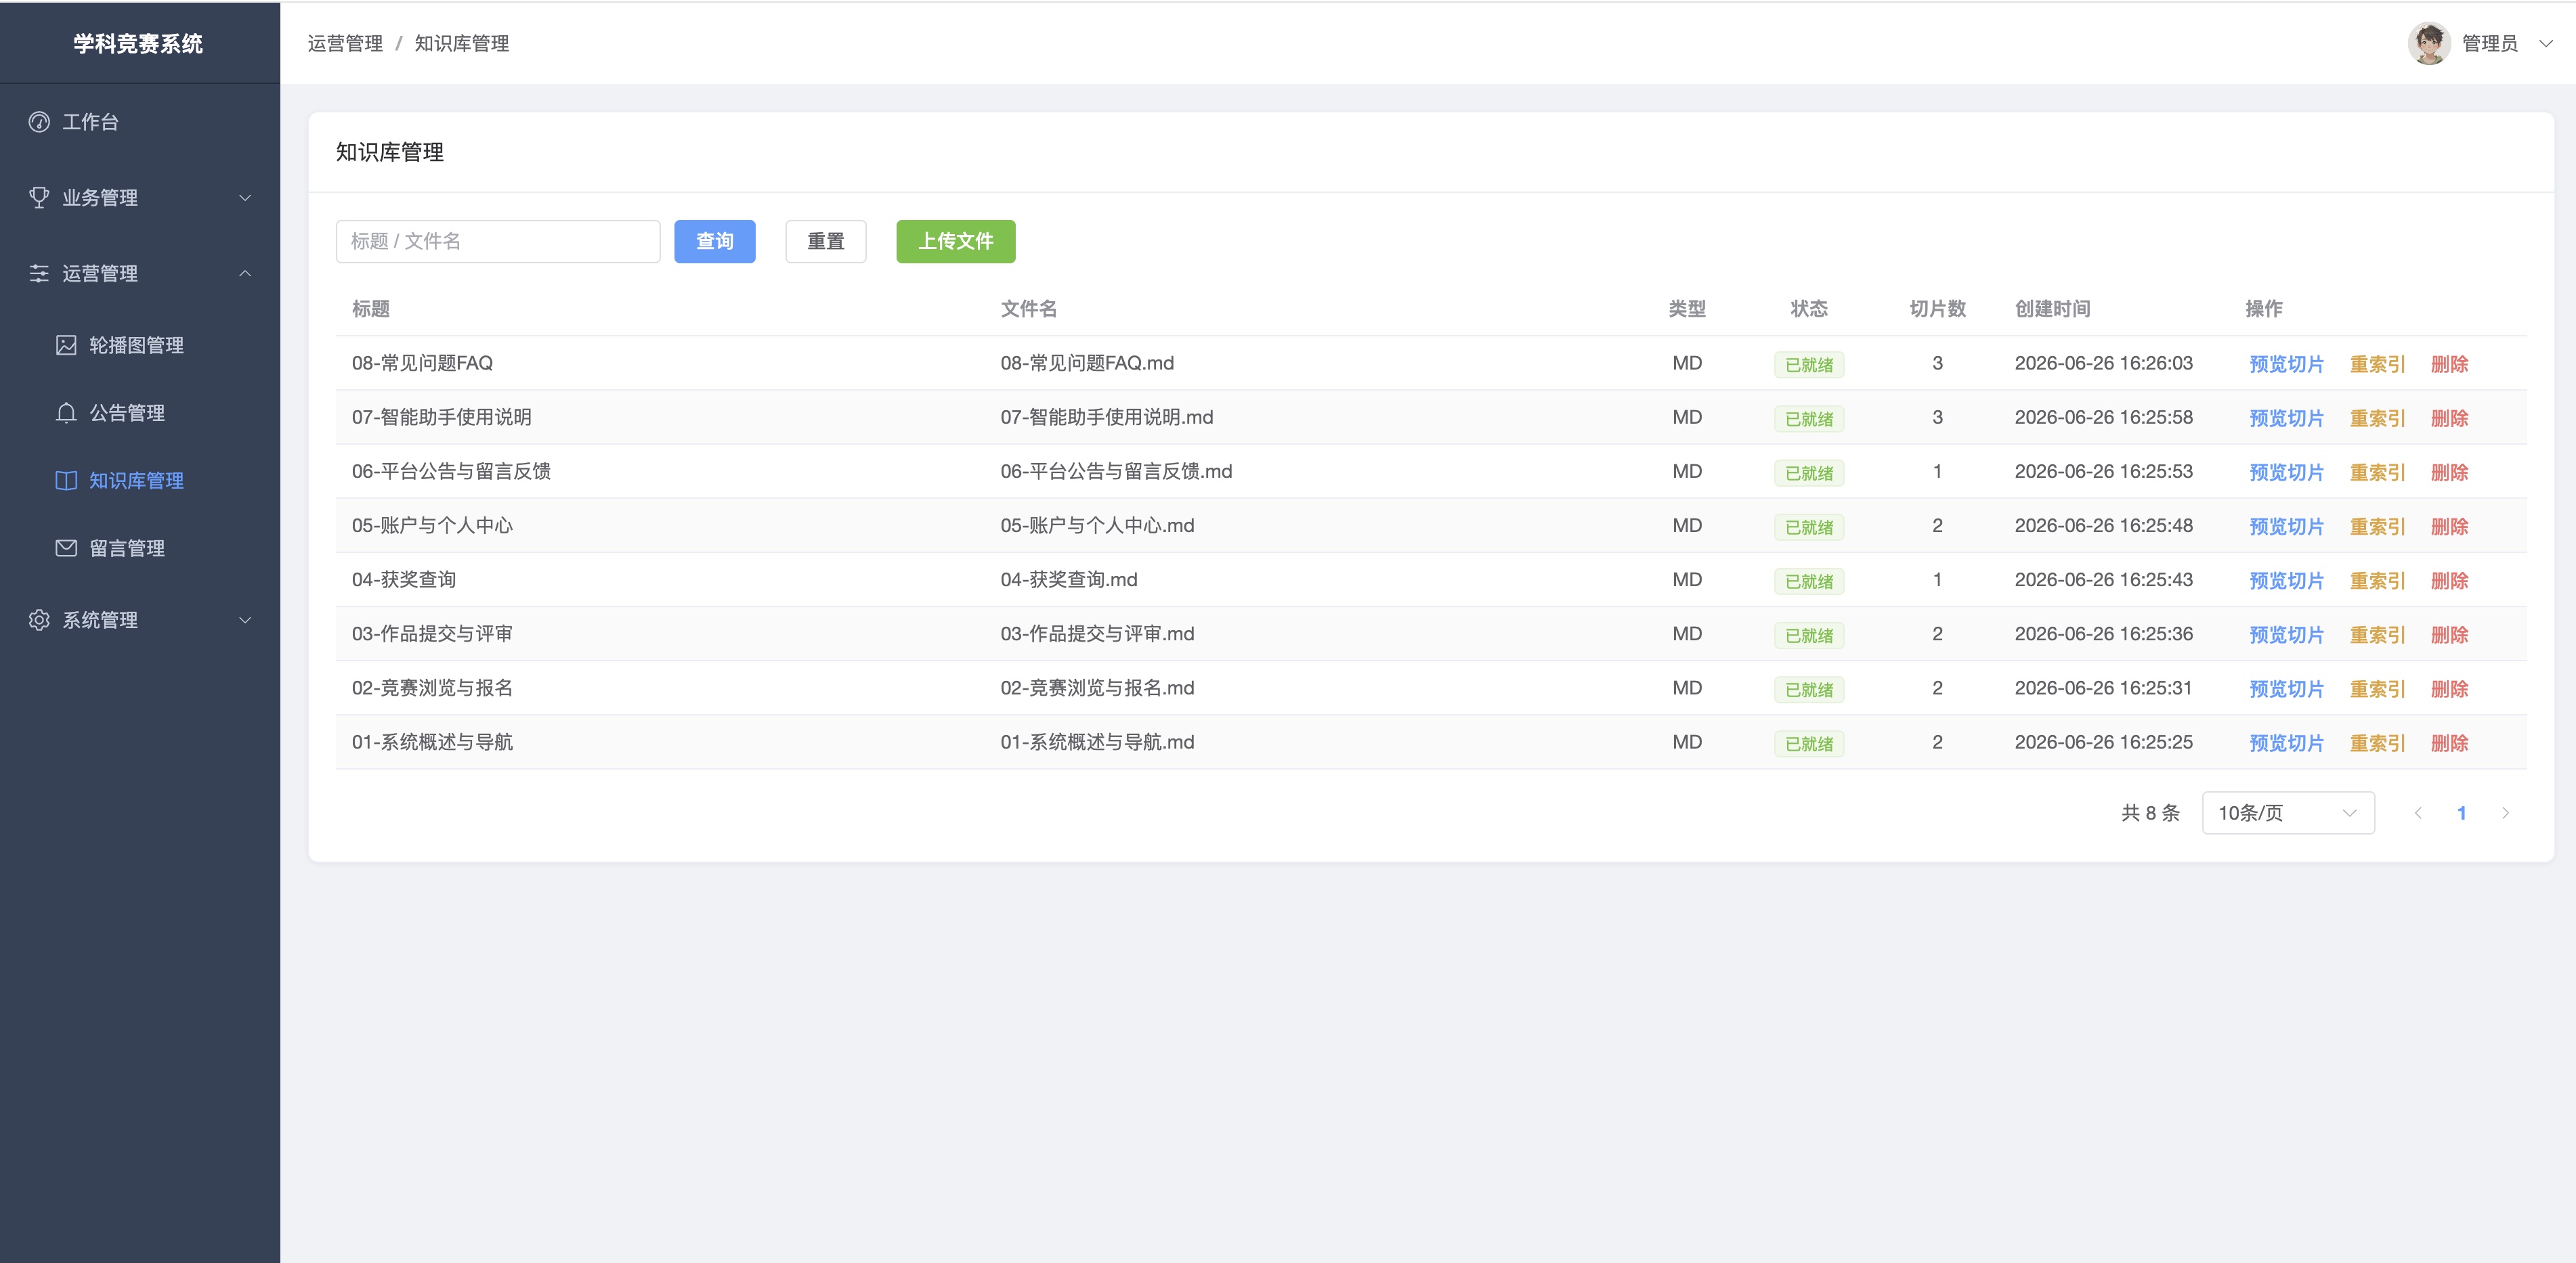
Task: Click the 工作台 dashboard icon
Action: [39, 122]
